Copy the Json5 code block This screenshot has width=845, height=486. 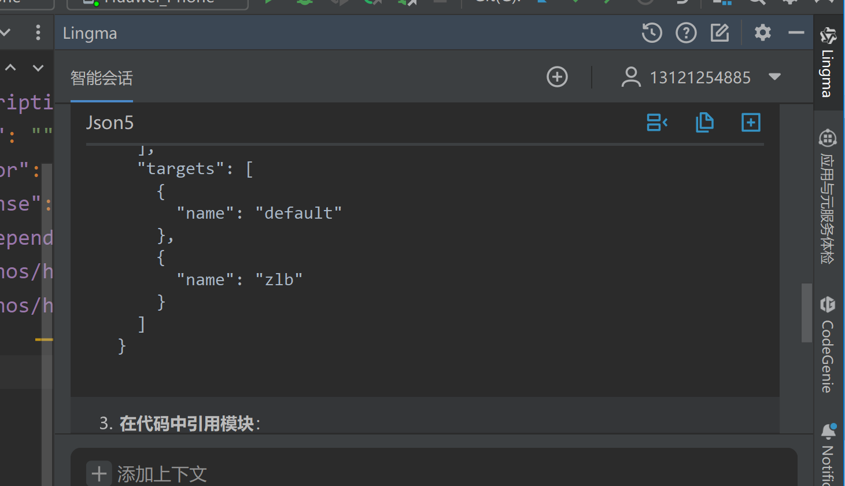704,123
